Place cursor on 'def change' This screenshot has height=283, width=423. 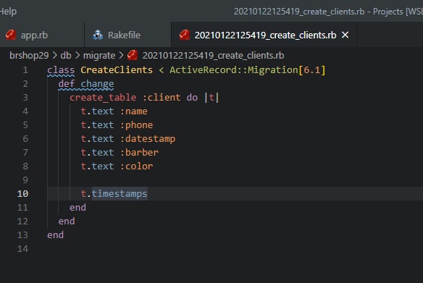click(x=86, y=84)
